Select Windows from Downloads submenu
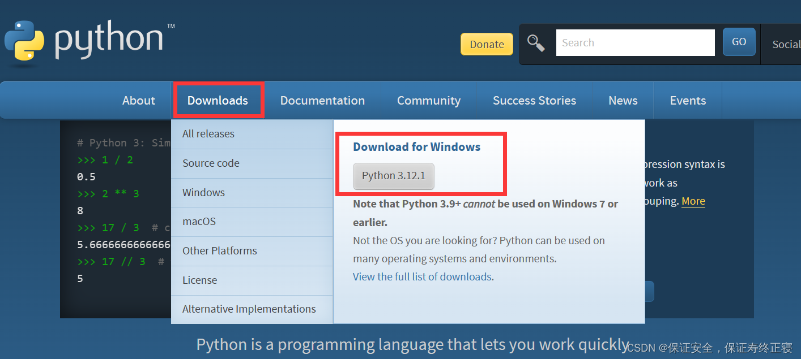 252,193
